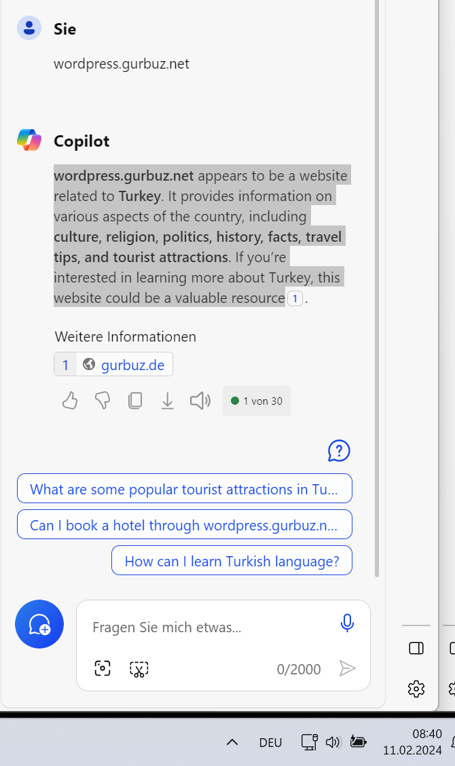Select How can I learn Turkish language?
The width and height of the screenshot is (455, 766).
click(232, 561)
